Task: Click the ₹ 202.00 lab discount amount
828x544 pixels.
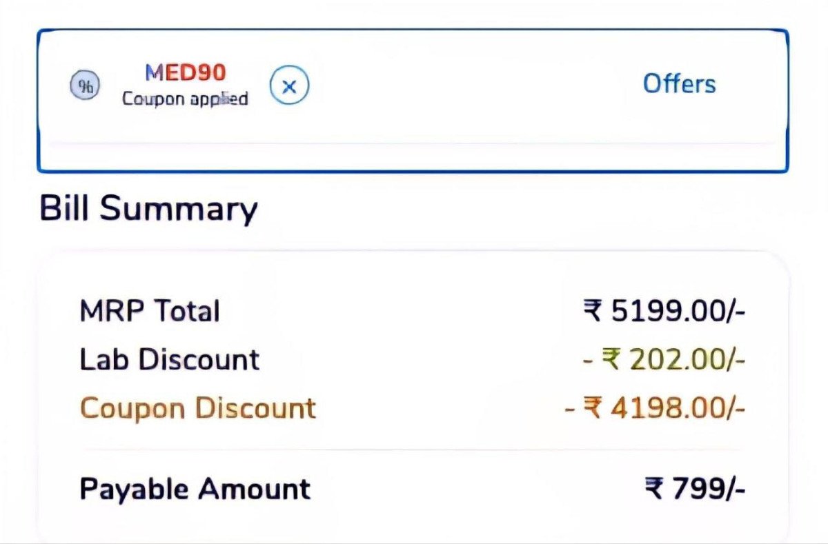Action: (x=664, y=360)
